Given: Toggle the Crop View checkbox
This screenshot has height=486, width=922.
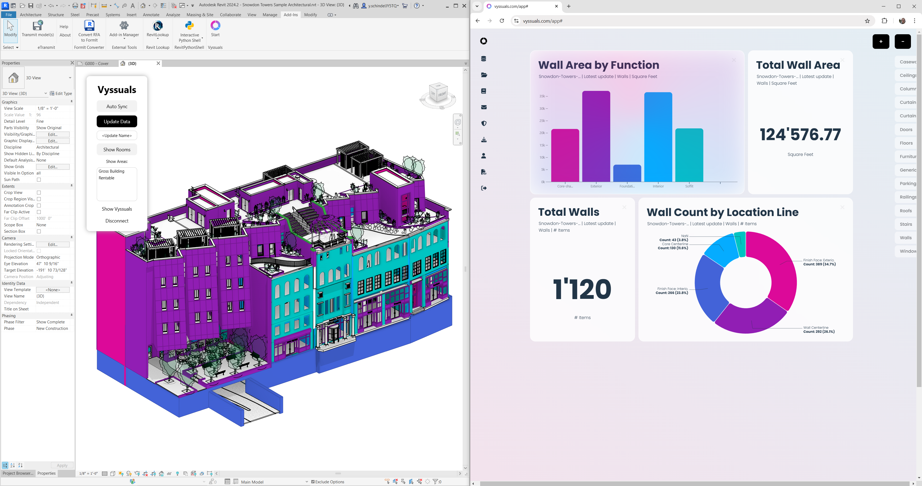Looking at the screenshot, I should [x=39, y=193].
